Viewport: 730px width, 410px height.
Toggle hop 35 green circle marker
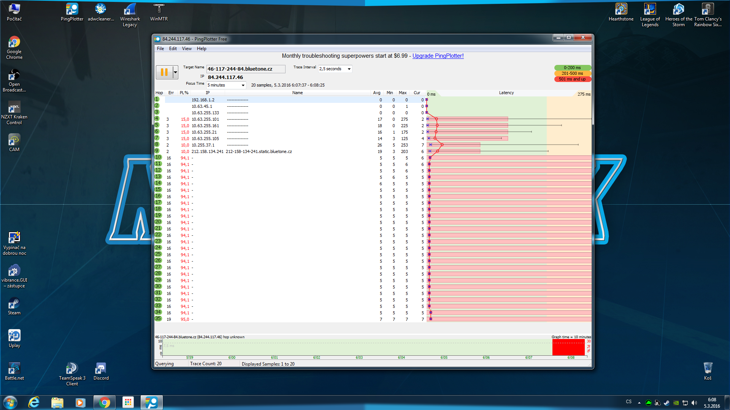pyautogui.click(x=158, y=319)
